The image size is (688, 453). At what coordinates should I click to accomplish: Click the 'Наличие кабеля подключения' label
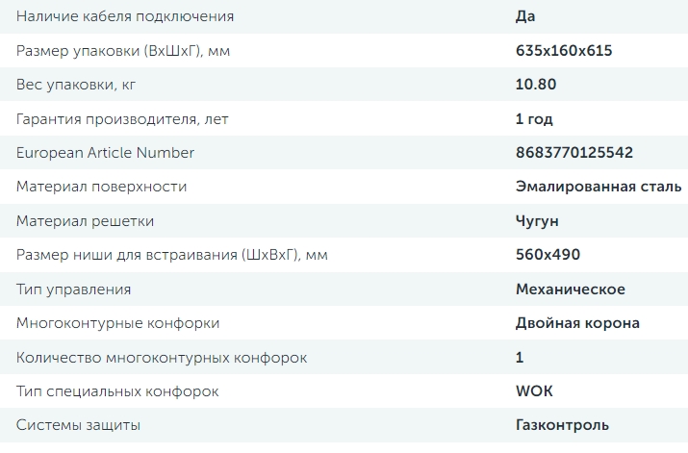(125, 16)
